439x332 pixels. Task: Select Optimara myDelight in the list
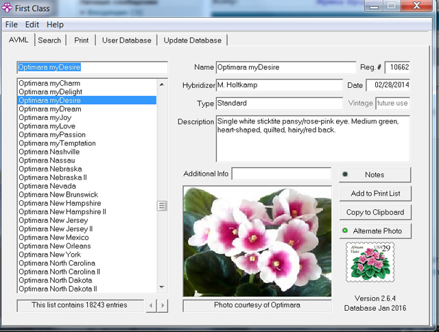87,92
